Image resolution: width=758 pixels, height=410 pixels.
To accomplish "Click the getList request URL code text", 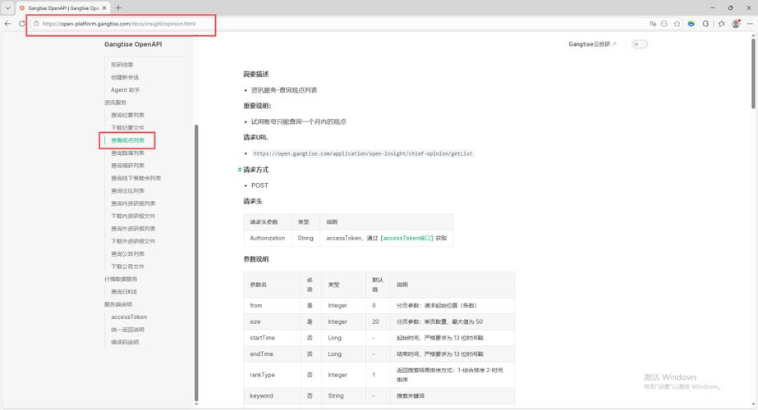I will [x=362, y=153].
